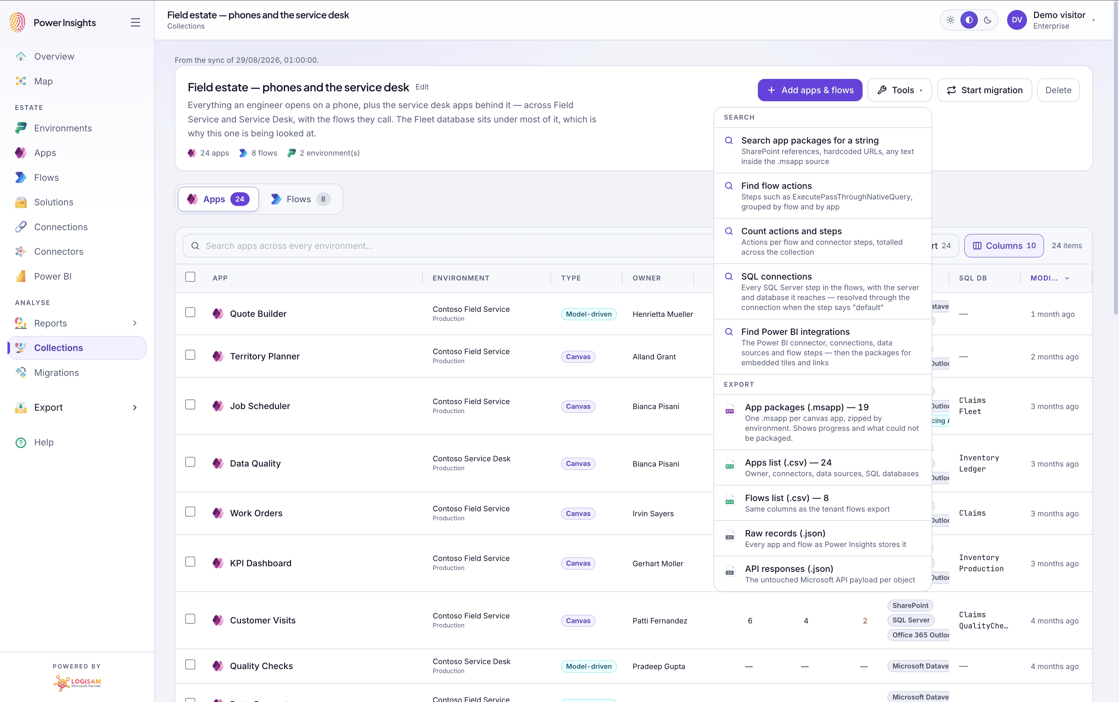Select the auto contrast theme icon
1119x702 pixels.
tap(969, 20)
